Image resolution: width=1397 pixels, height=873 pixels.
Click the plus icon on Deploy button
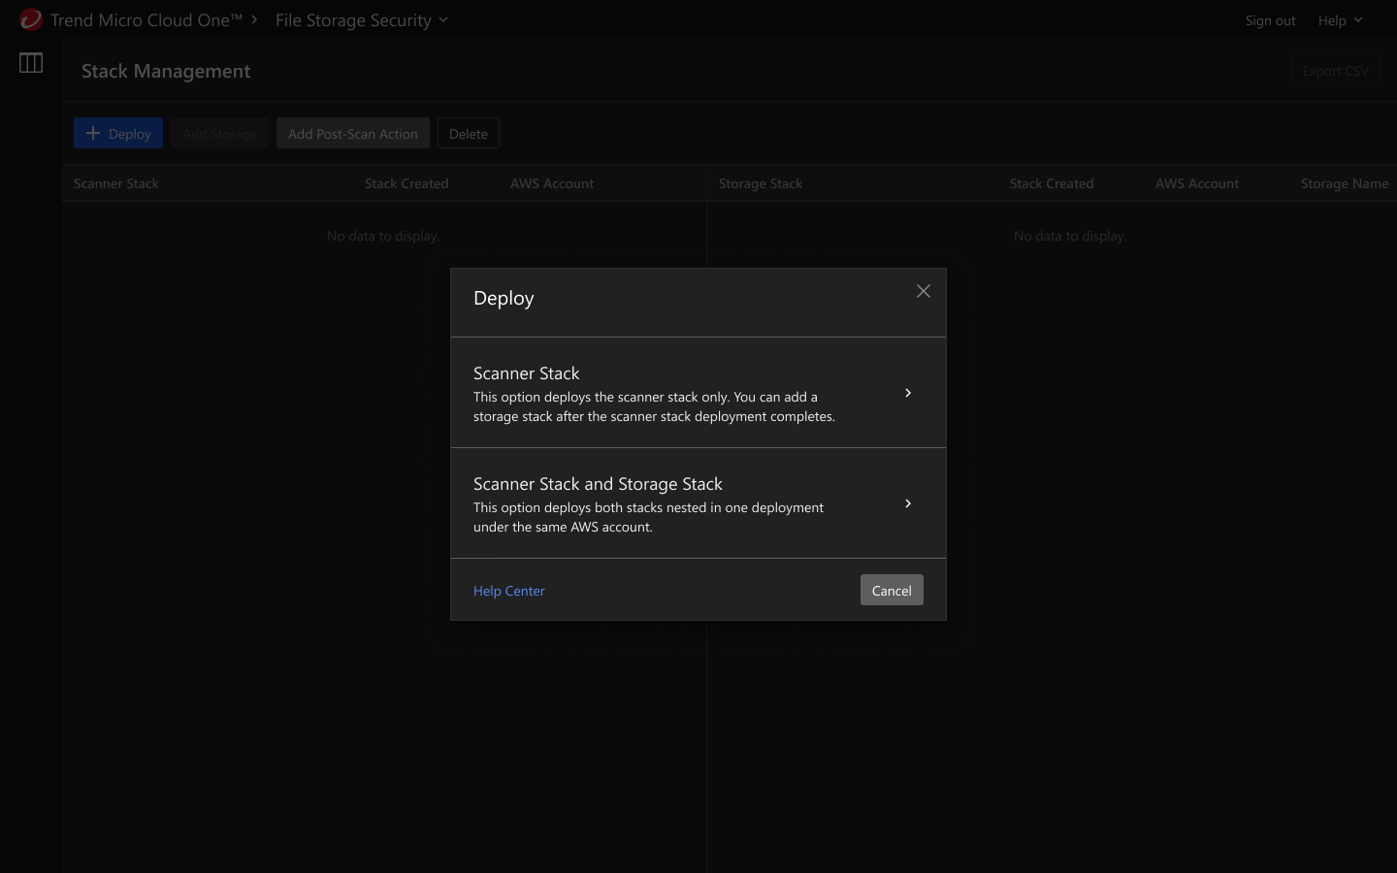(93, 134)
